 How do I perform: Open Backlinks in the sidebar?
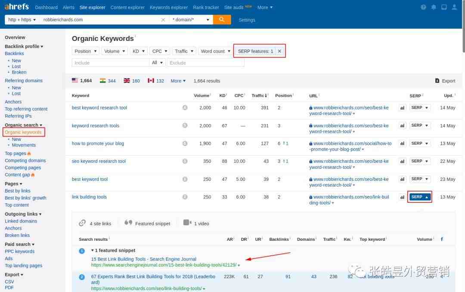point(14,53)
